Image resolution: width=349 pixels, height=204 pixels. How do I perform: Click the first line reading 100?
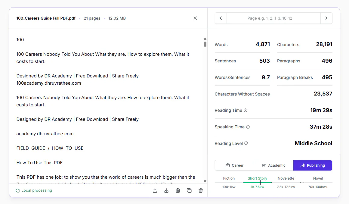coord(20,40)
